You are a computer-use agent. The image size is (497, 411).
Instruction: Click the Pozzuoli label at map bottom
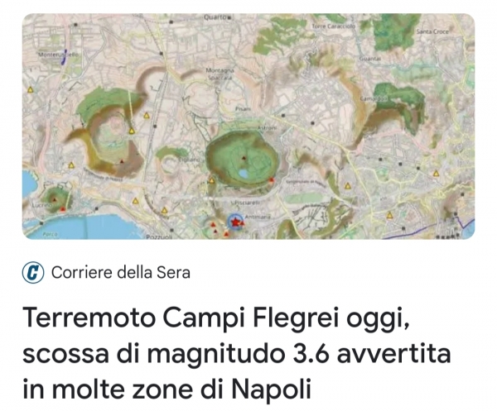159,237
